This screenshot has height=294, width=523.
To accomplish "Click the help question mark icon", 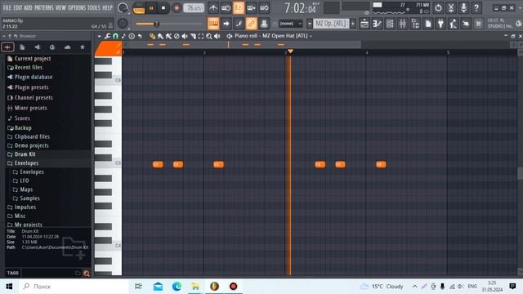I will click(x=476, y=7).
